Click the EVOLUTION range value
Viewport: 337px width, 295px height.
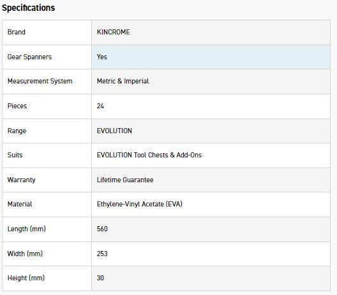[x=114, y=131]
